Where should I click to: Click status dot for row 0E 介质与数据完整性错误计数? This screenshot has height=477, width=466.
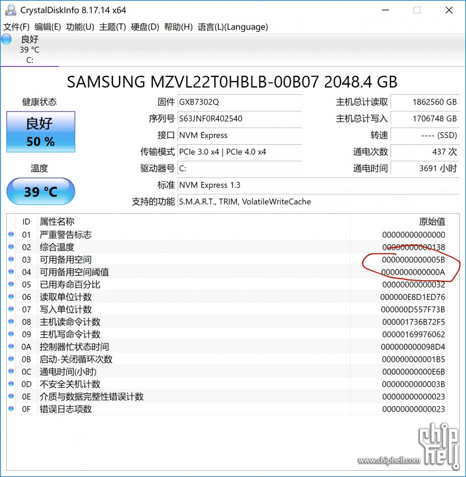point(11,397)
